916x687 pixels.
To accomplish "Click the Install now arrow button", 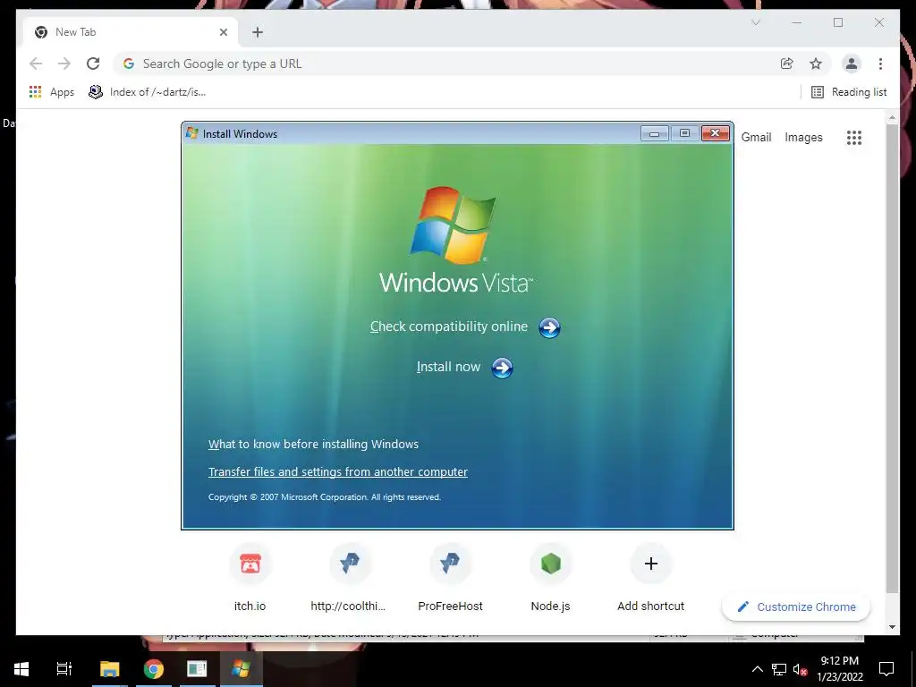I will point(502,368).
